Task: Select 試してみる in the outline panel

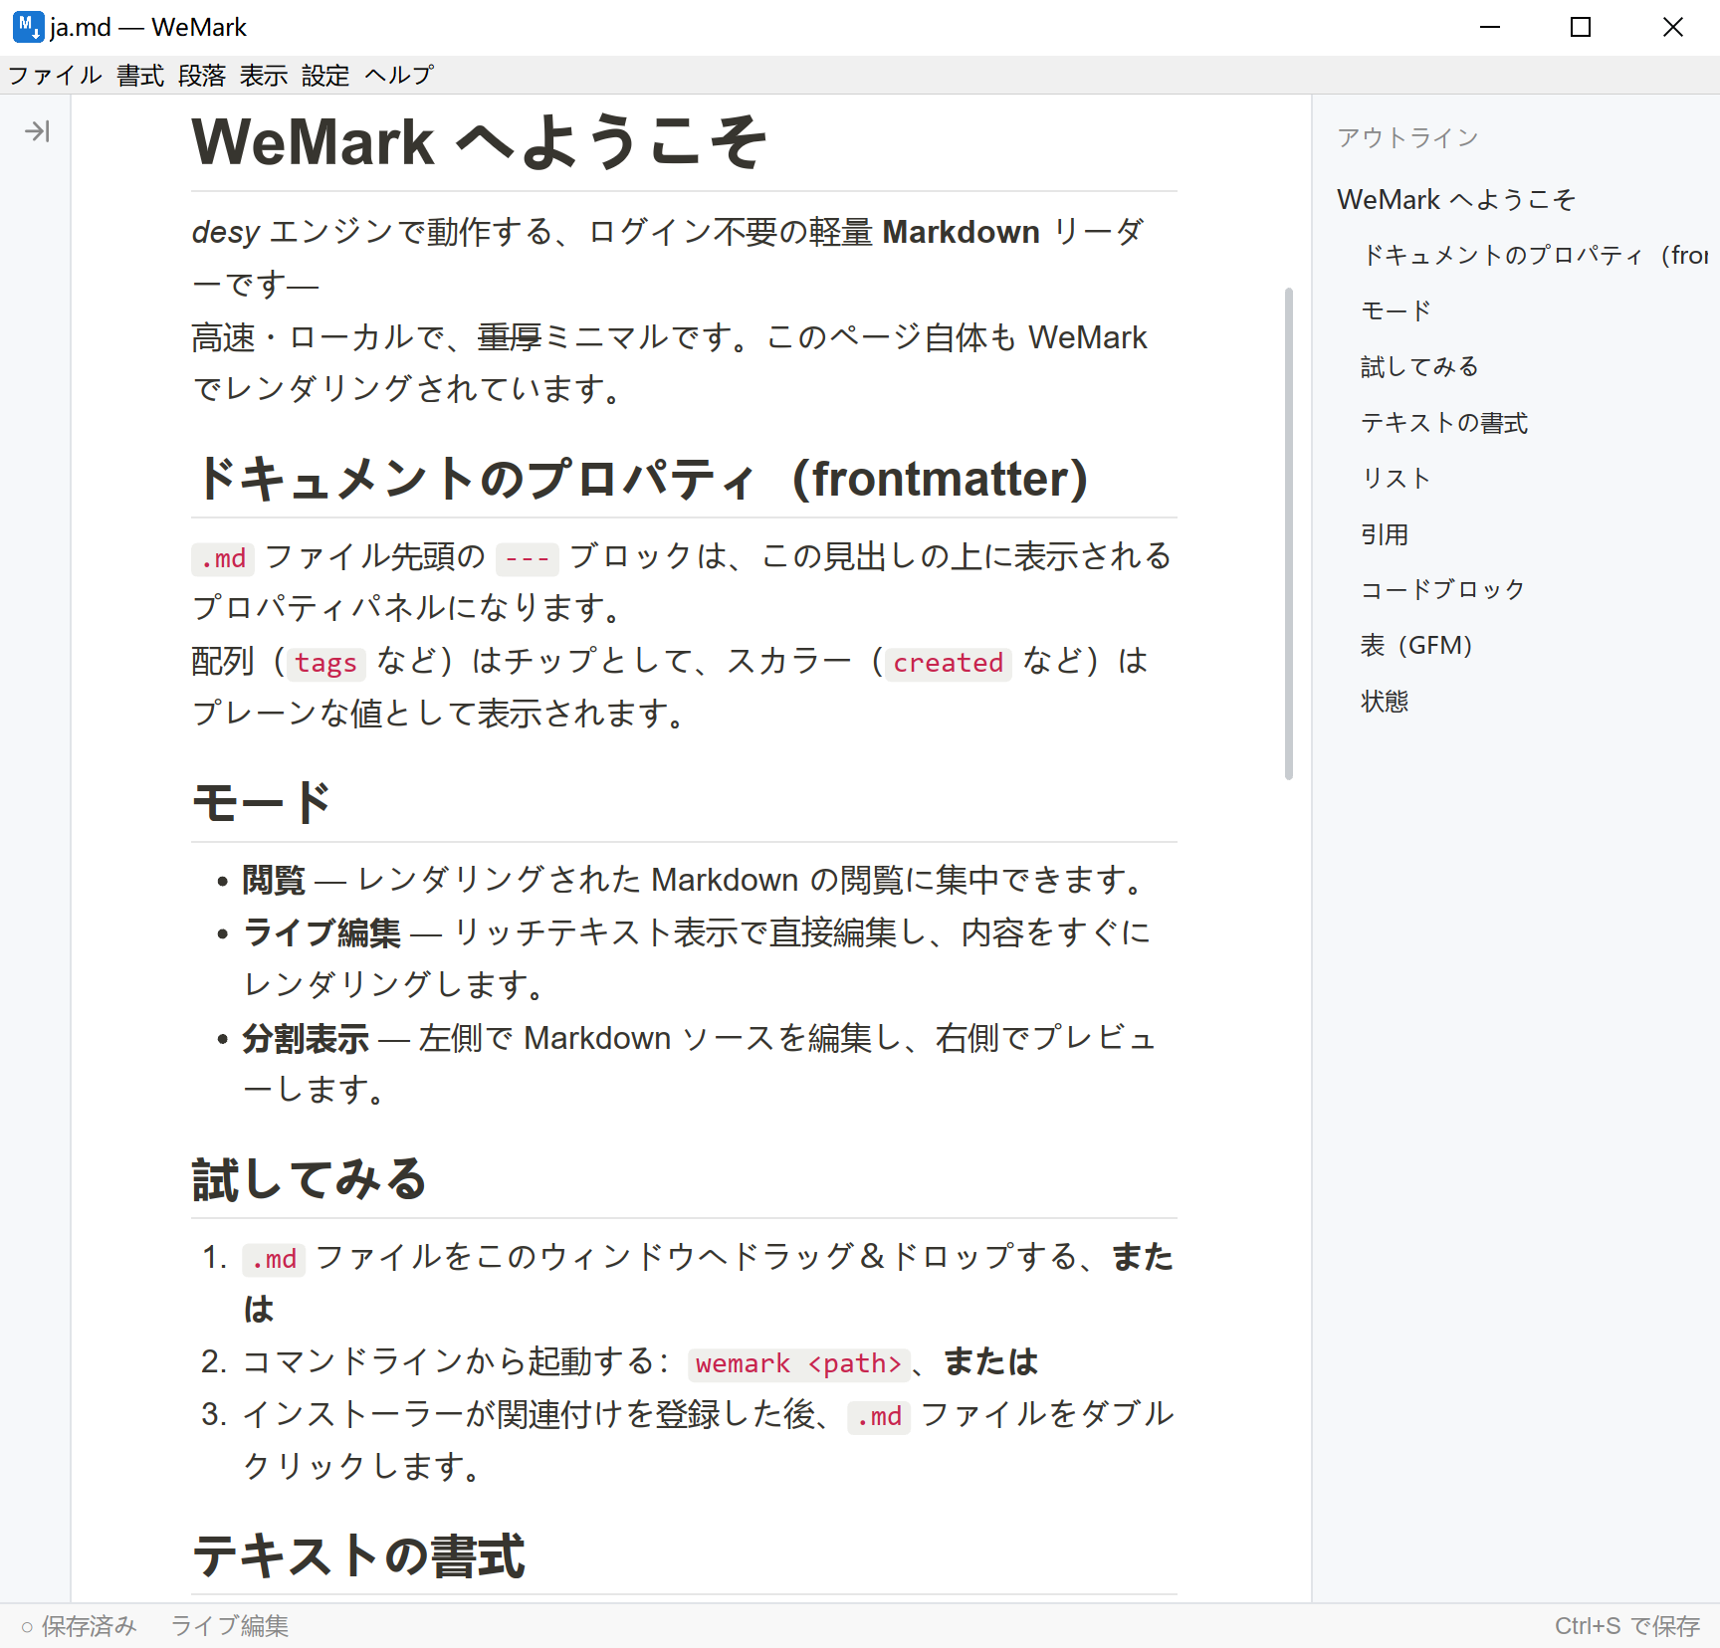Action: [x=1420, y=367]
